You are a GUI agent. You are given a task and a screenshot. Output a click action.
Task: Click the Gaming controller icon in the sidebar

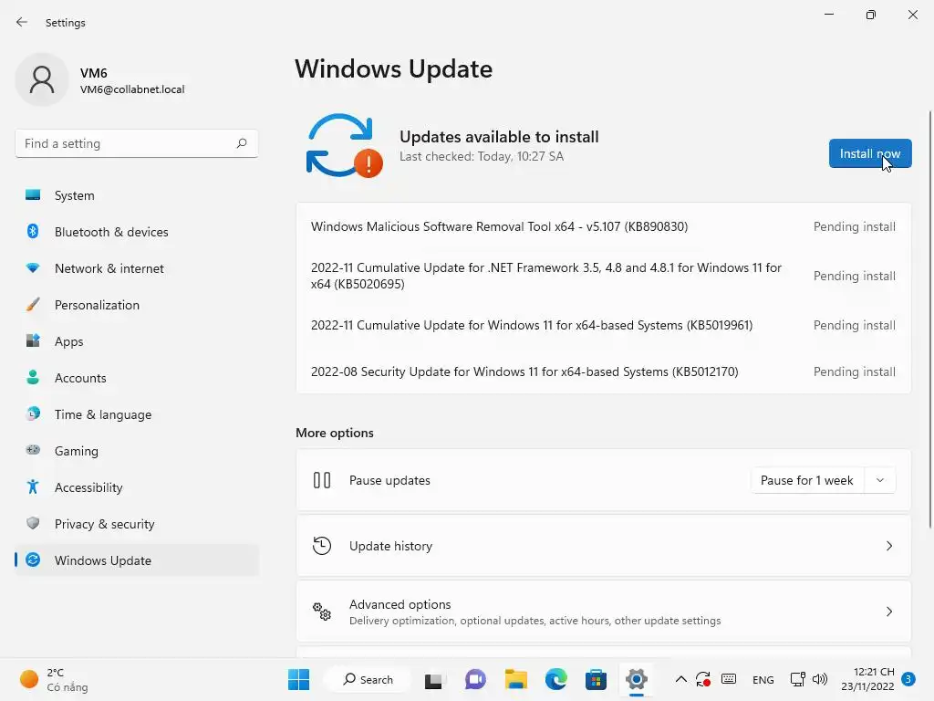pos(33,450)
